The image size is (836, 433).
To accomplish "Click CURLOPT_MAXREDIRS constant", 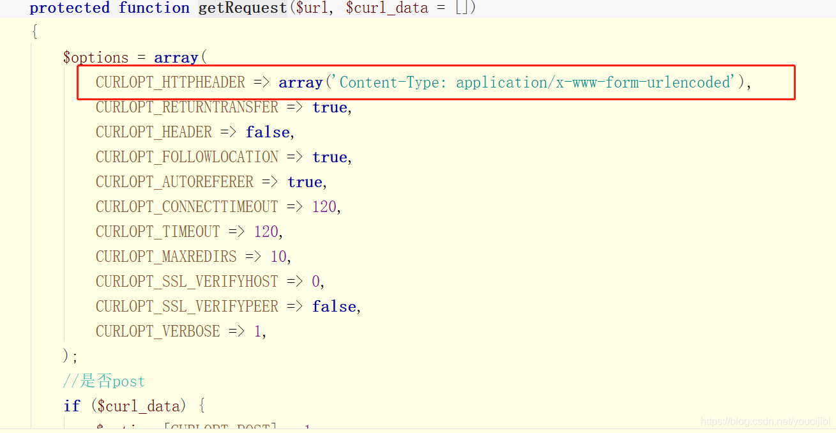I will click(166, 257).
